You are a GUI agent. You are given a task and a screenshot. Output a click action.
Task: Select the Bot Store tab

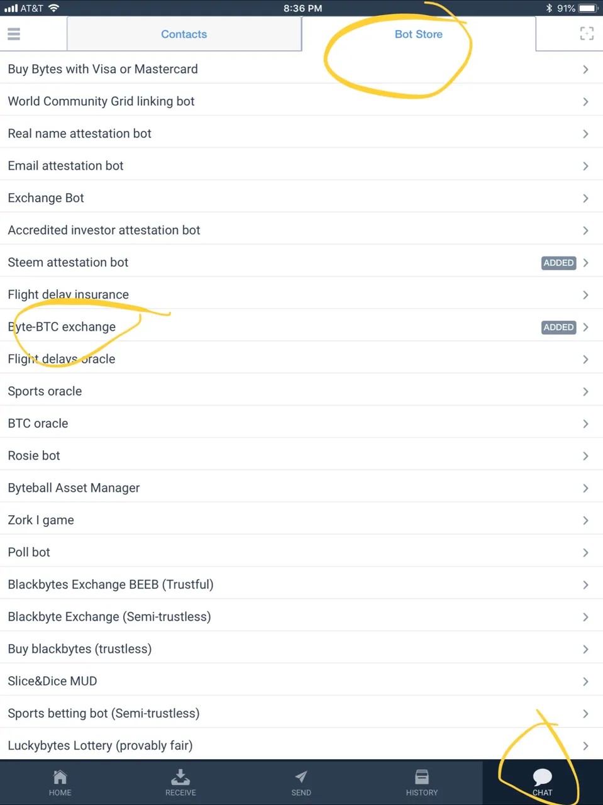tap(419, 34)
